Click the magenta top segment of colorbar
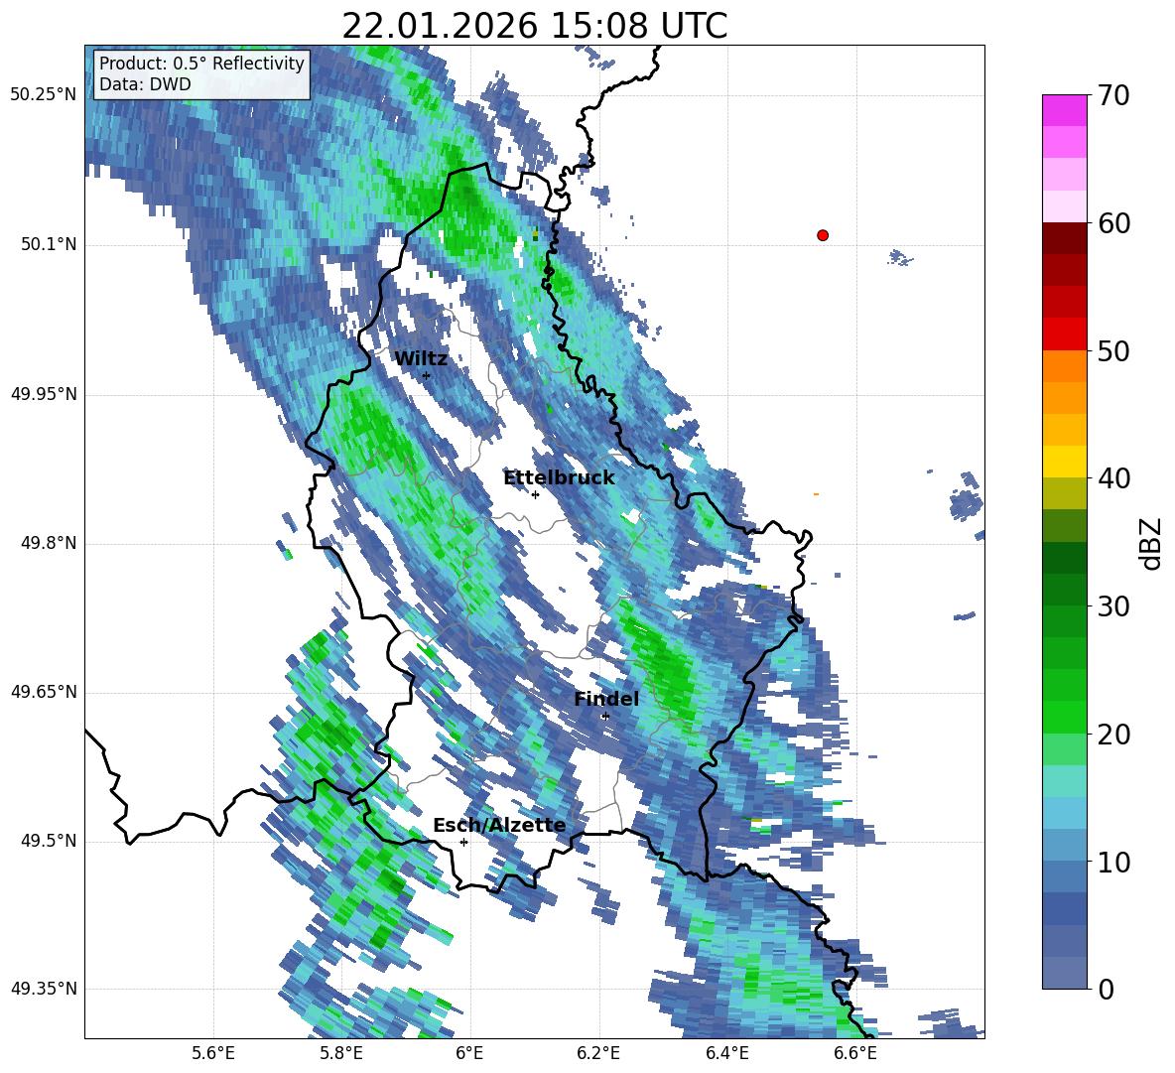This screenshot has height=1073, width=1175. pos(1064,110)
